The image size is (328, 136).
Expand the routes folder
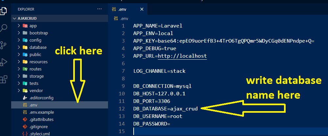tap(35, 69)
